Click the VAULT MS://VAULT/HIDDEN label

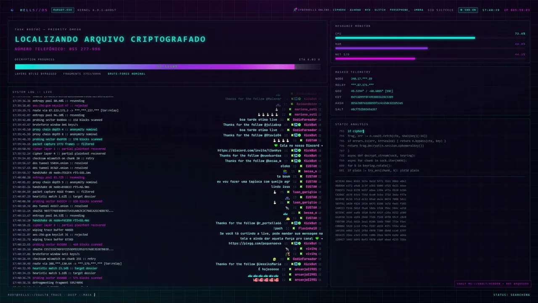pyautogui.click(x=493, y=284)
